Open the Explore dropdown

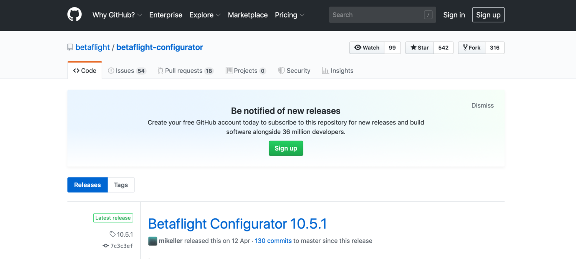(202, 15)
